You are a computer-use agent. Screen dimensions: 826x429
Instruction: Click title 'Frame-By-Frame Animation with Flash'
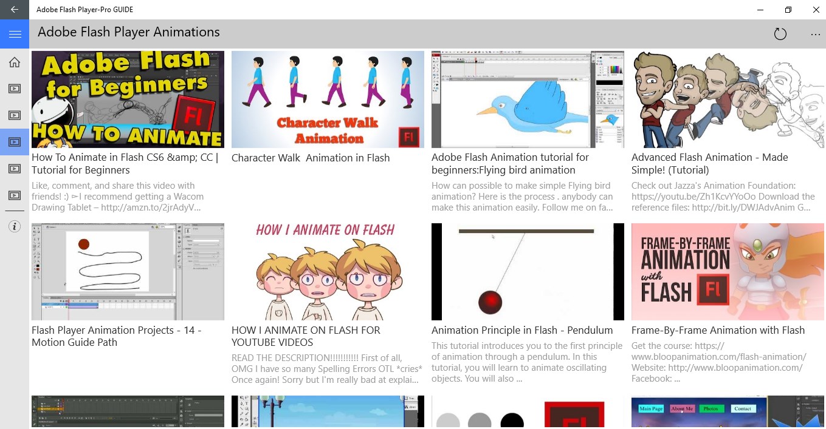718,330
